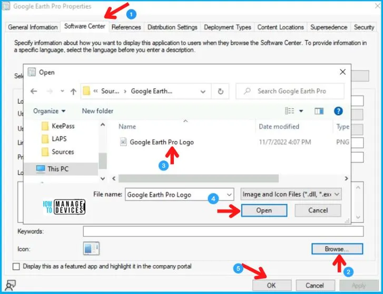Click the user icon at bottom-left of Properties window

tap(10, 285)
